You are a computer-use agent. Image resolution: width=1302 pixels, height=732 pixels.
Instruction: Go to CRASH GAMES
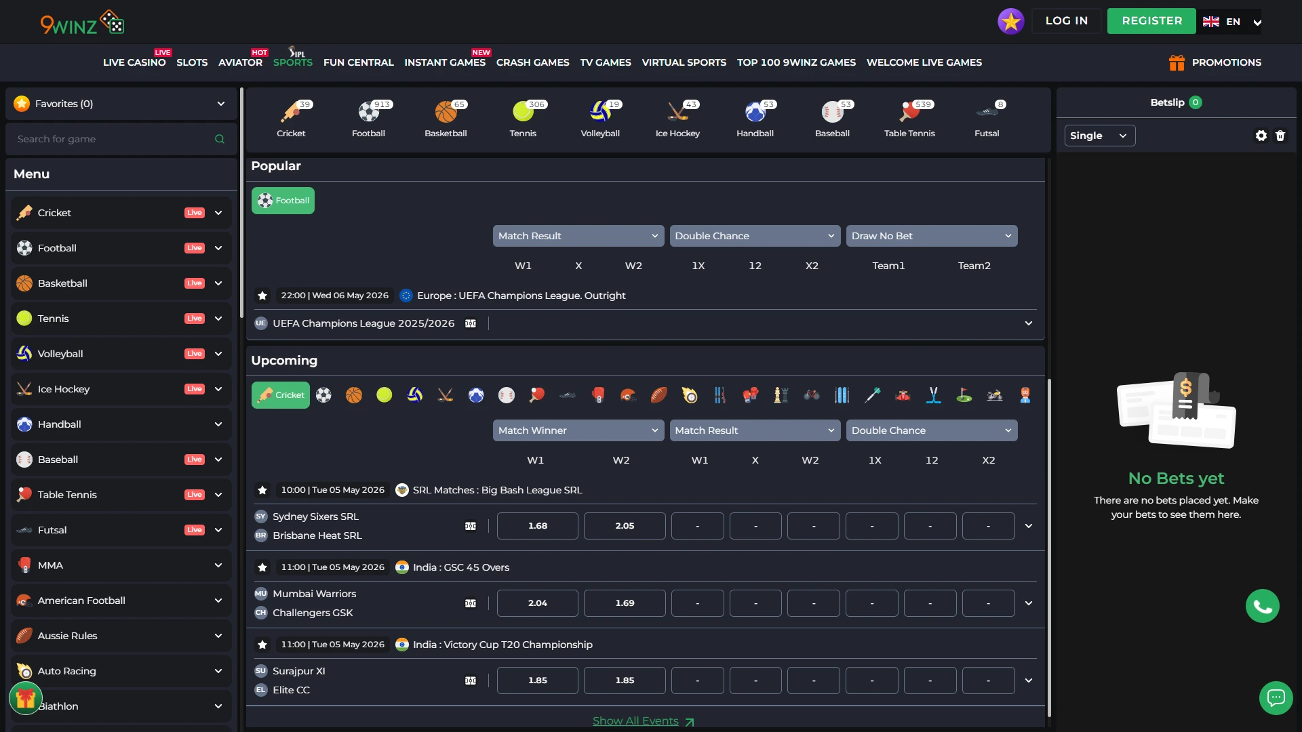tap(533, 62)
